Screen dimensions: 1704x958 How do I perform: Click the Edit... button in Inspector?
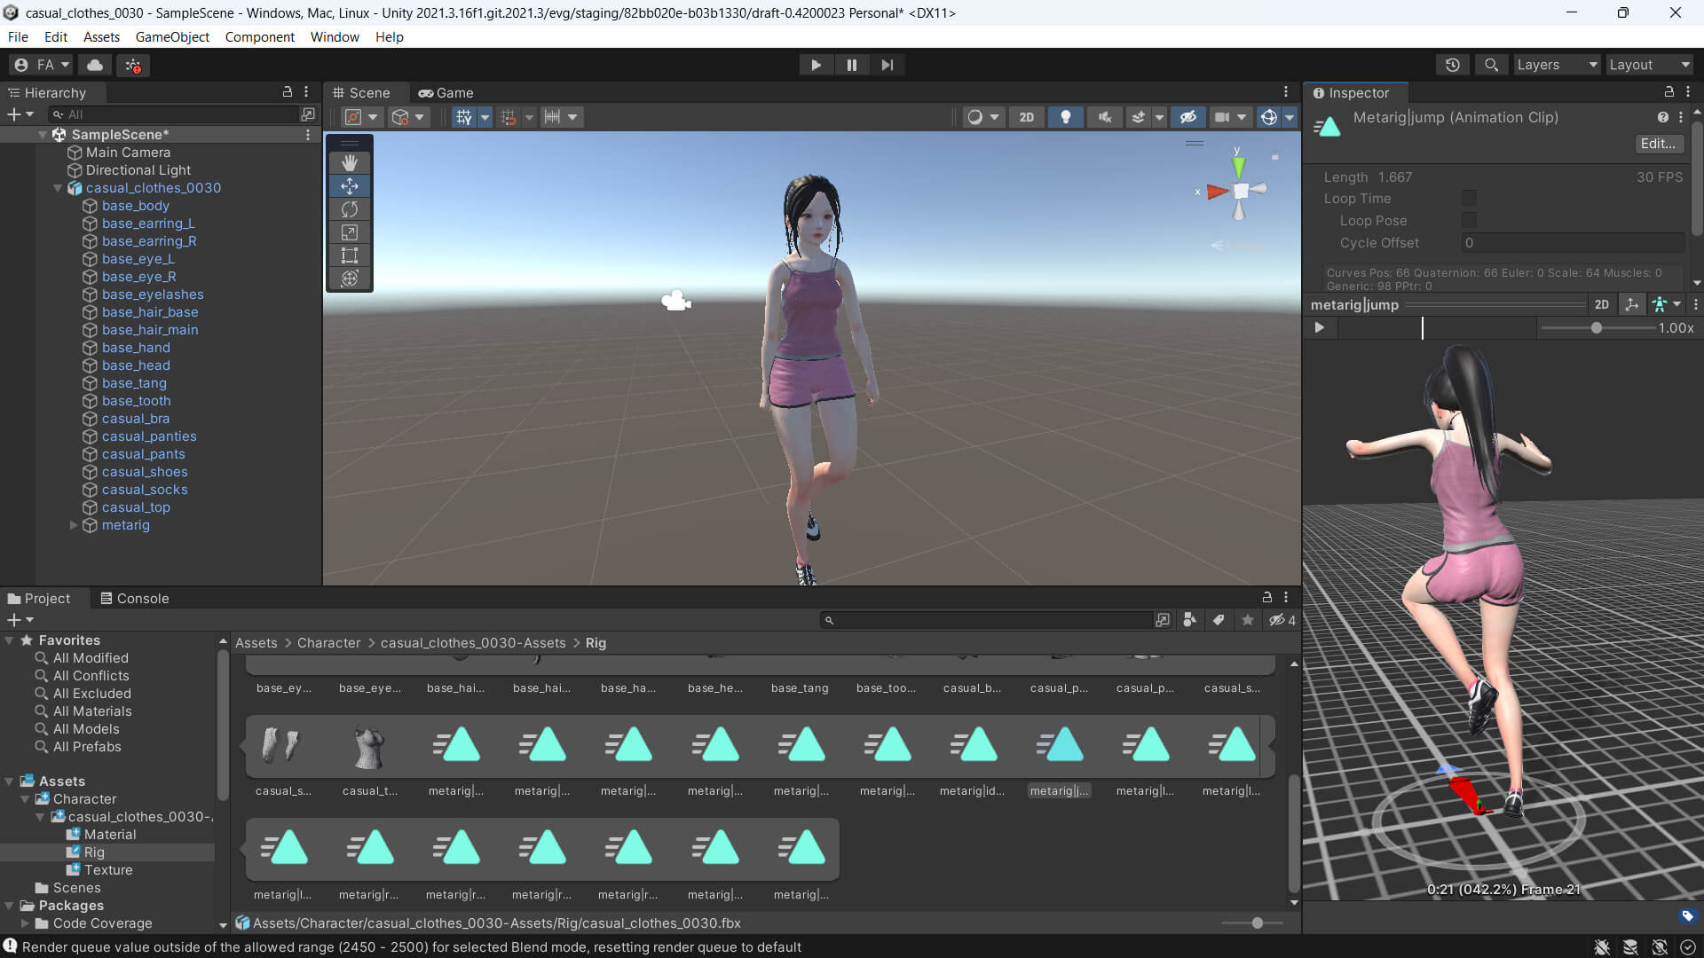pyautogui.click(x=1658, y=144)
